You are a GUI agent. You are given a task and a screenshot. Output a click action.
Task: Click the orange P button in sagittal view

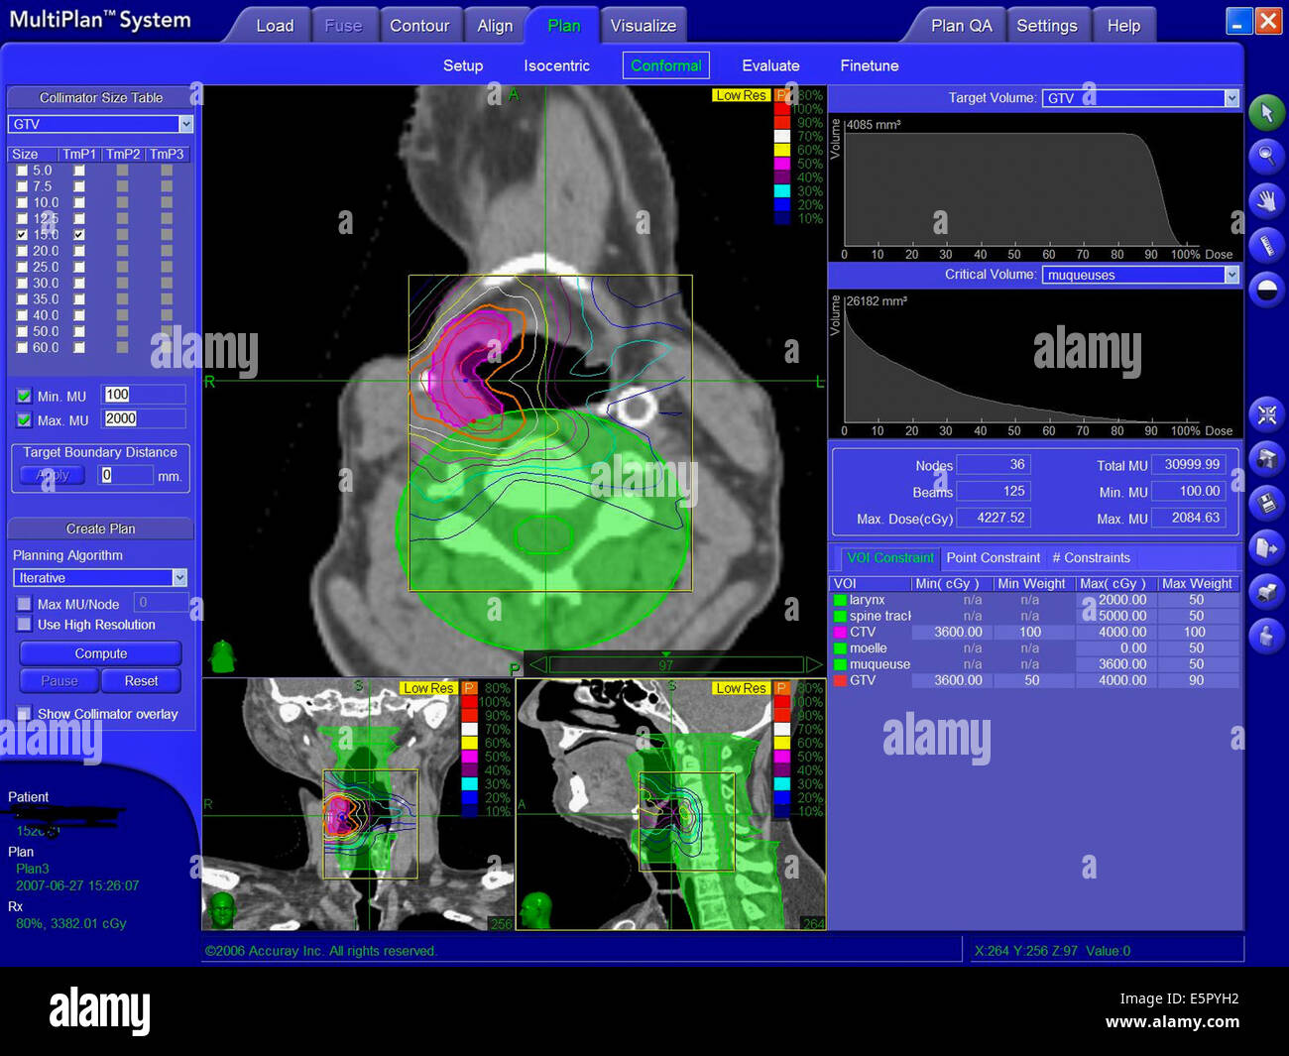click(x=781, y=688)
